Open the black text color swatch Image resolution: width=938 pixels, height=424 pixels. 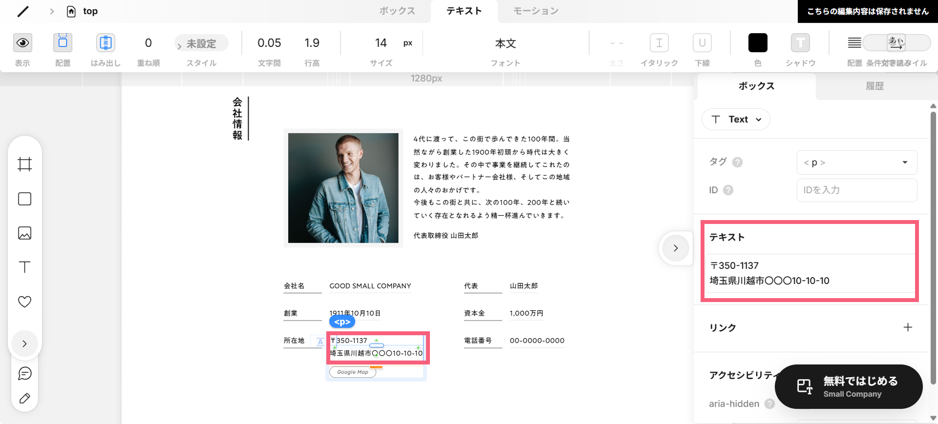tap(758, 43)
